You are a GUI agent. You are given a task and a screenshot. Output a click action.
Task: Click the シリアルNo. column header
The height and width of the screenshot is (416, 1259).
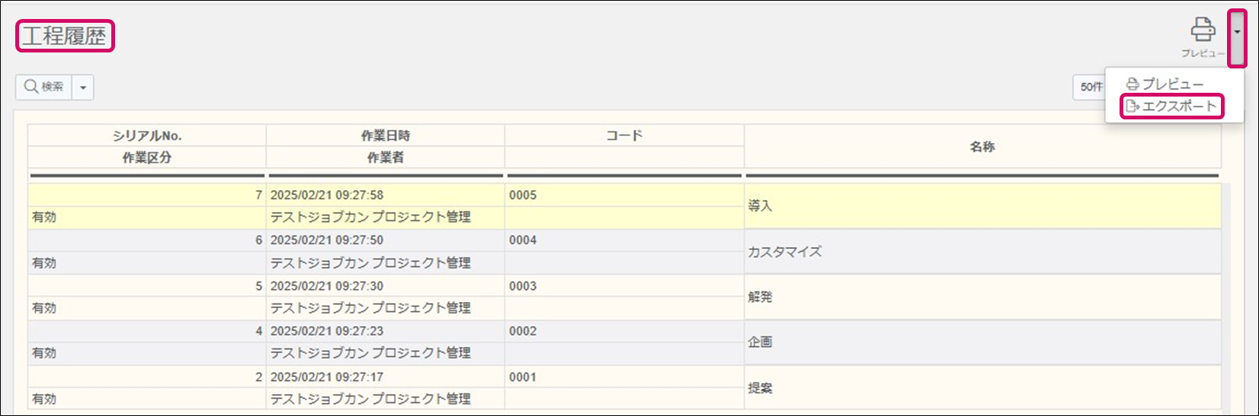147,135
